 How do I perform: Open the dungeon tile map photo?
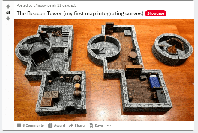104,70
